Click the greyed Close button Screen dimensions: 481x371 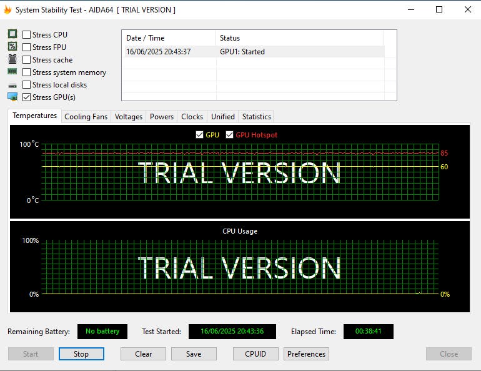coord(449,354)
